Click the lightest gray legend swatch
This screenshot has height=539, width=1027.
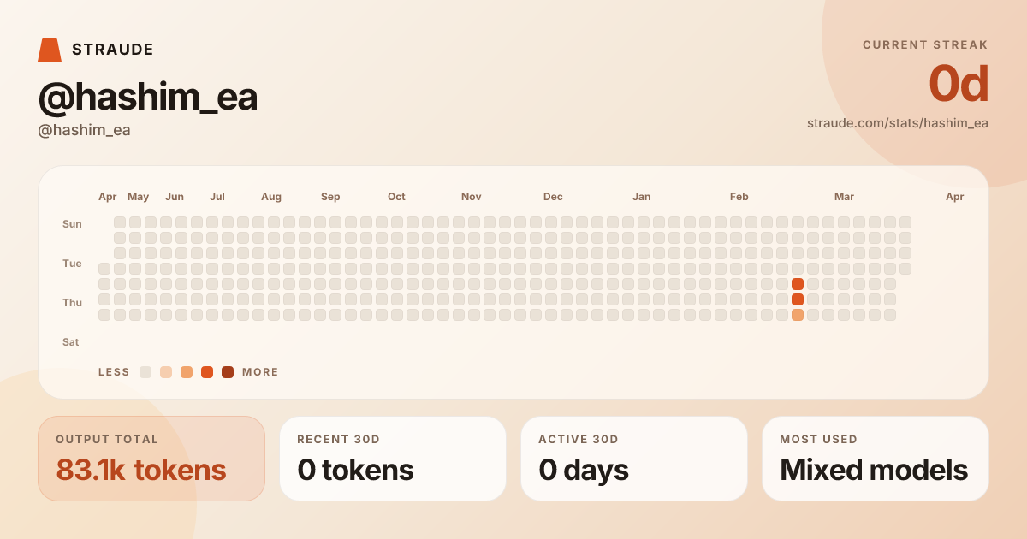coord(145,372)
